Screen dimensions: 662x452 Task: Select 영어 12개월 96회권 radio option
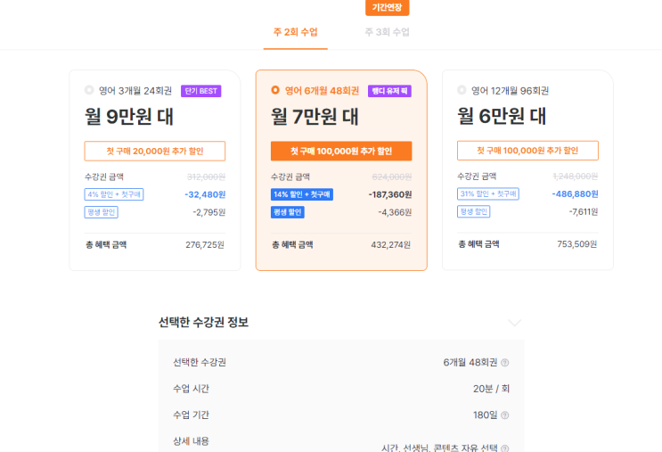click(x=462, y=90)
